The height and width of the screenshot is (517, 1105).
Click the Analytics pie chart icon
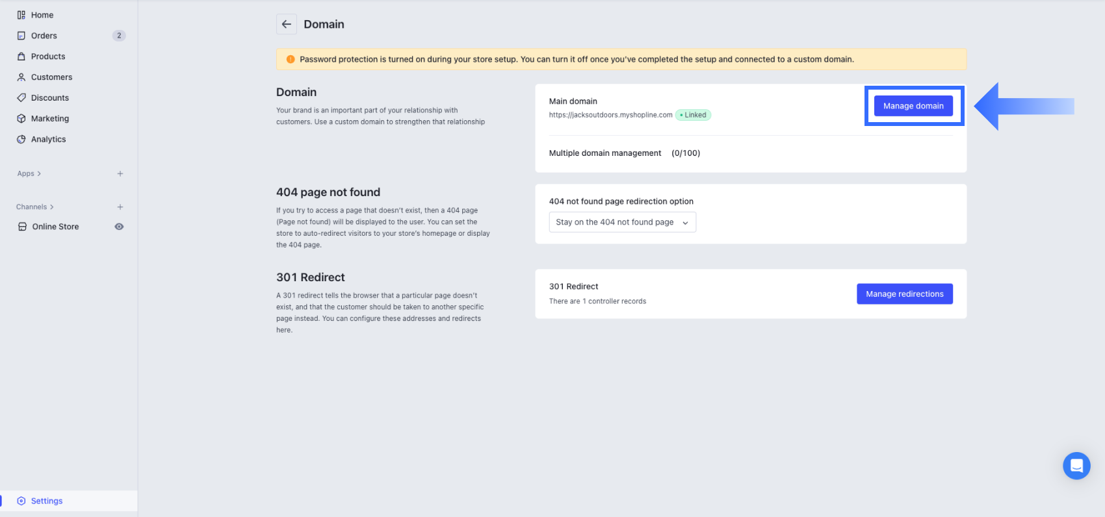21,140
